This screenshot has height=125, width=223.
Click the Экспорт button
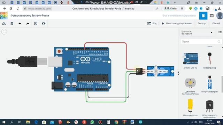(202, 23)
